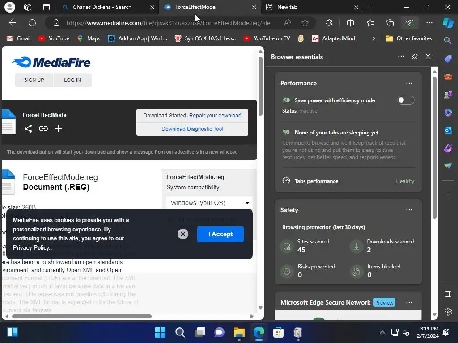458x343 pixels.
Task: Click the SIGN UP button
Action: [34, 80]
